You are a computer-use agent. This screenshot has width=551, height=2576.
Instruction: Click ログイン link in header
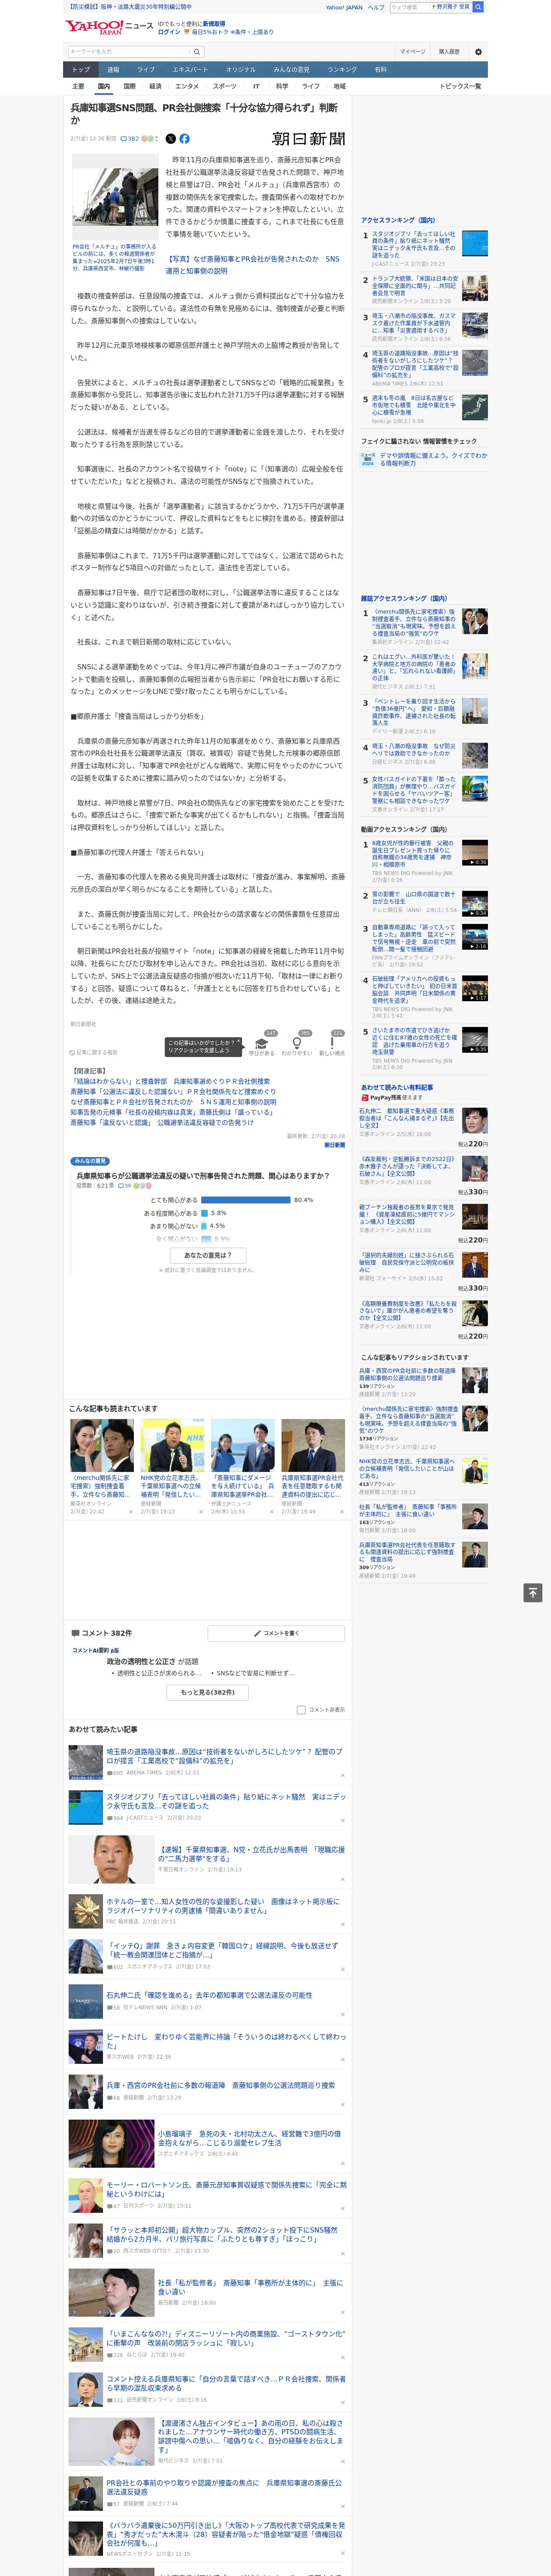point(169,32)
